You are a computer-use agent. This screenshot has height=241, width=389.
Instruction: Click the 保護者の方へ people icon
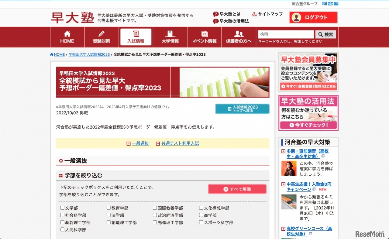click(239, 33)
